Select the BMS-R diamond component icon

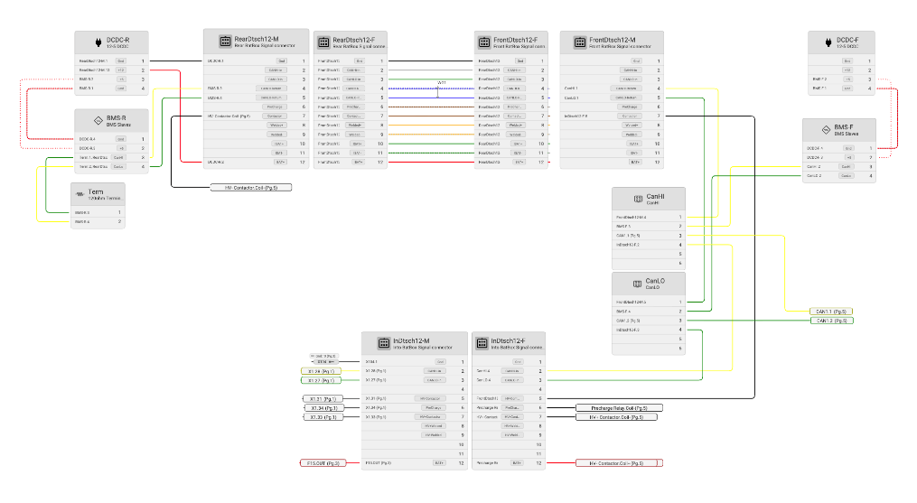(98, 120)
